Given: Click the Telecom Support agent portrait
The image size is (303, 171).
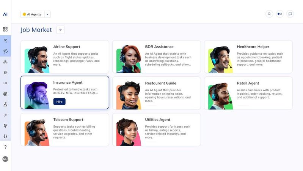Looking at the screenshot, I should (37, 133).
